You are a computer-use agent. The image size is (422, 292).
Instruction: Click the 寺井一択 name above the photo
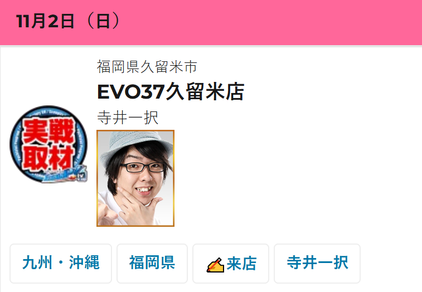128,118
